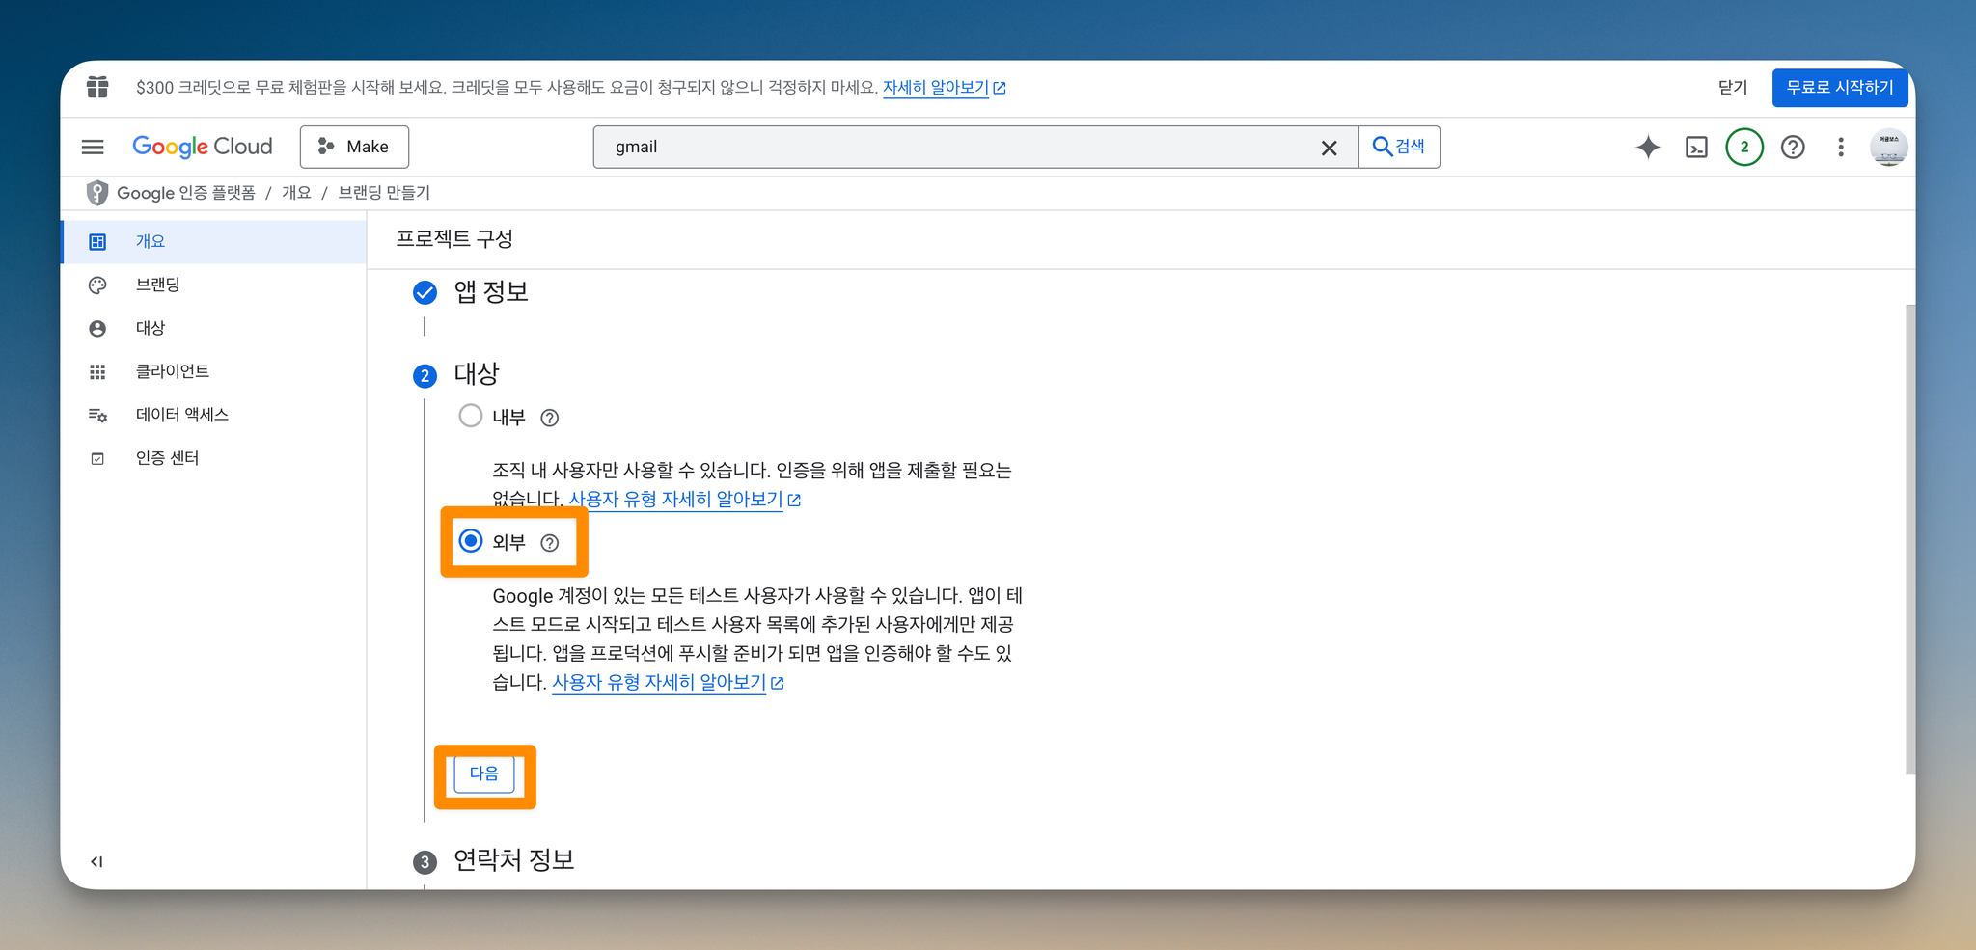Click the 무료로 시작하기 button
Screen dimensions: 1976x950
point(1839,88)
